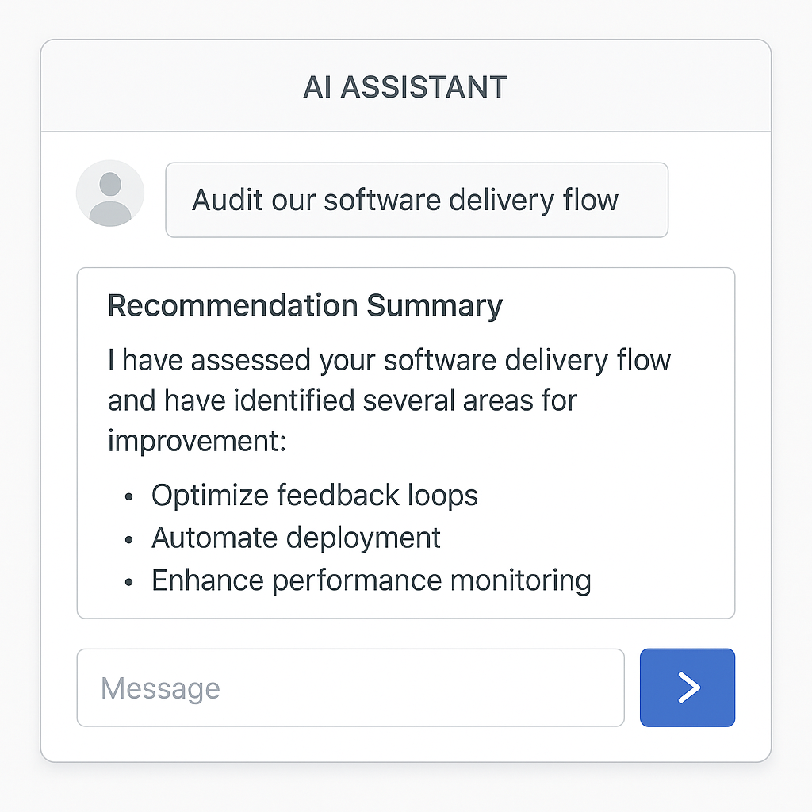Screen dimensions: 812x812
Task: Click the line "and have identified several areas for"
Action: [x=343, y=400]
